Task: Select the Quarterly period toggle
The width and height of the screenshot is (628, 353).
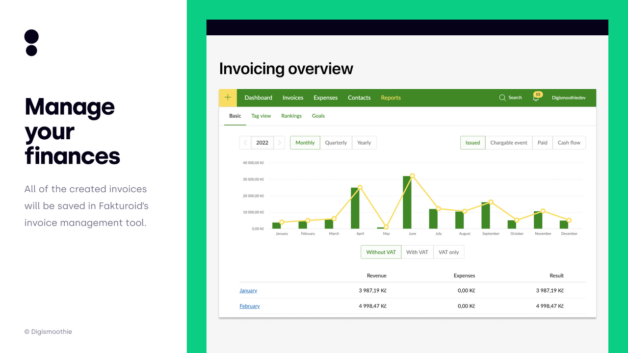Action: [336, 143]
